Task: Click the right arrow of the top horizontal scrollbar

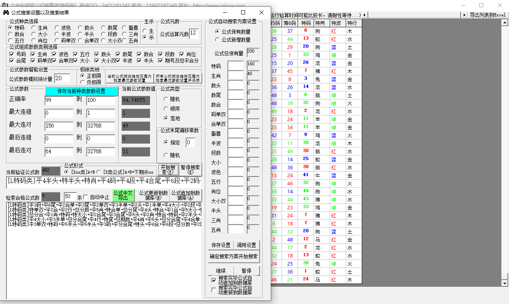Action: pyautogui.click(x=464, y=15)
